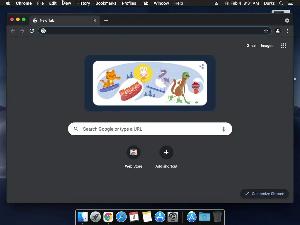Share the Google Doodle
Viewport: 300px width, 225px height.
tap(202, 67)
